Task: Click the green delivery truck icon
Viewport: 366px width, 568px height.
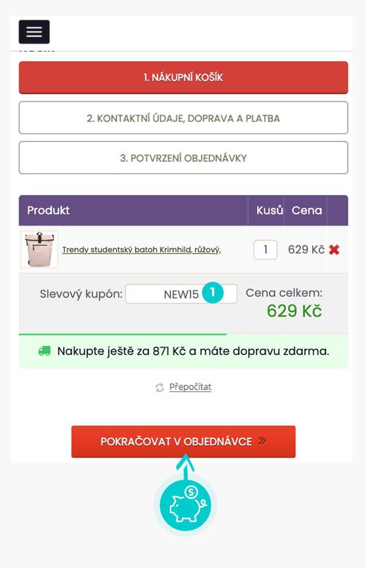Action: 44,351
